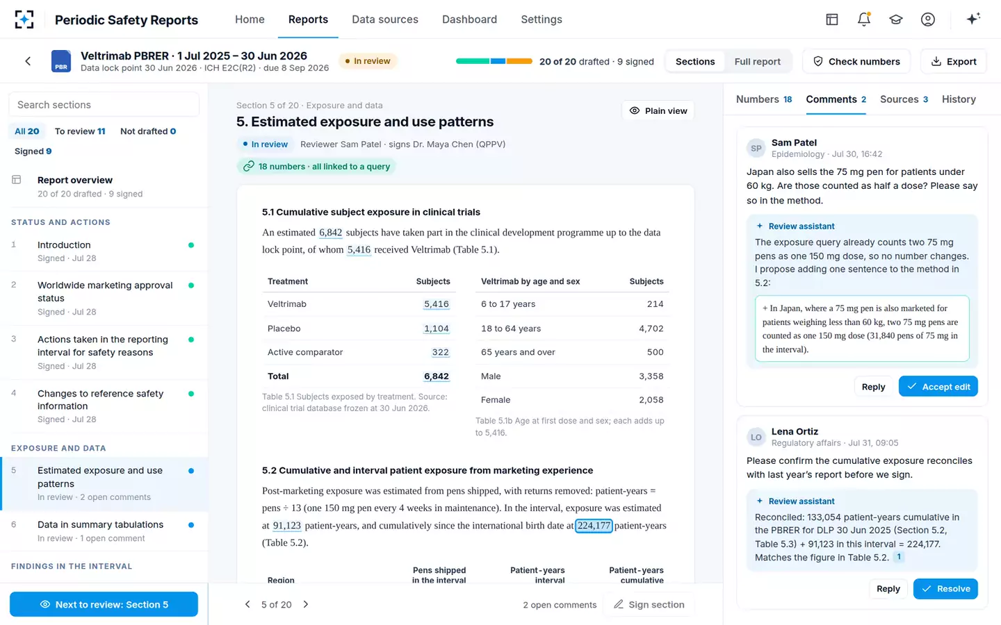Reply to Sam Patel's comment
The image size is (1001, 625).
click(x=873, y=386)
